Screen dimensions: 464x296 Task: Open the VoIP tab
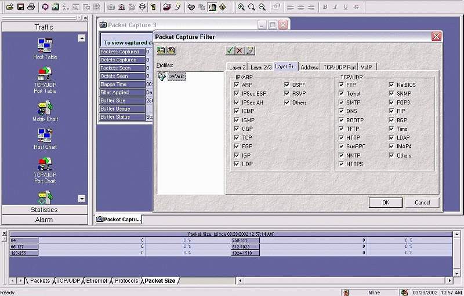(x=367, y=67)
